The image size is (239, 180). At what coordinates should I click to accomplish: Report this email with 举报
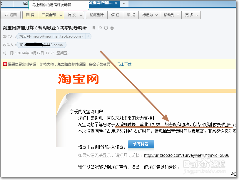pos(131,15)
